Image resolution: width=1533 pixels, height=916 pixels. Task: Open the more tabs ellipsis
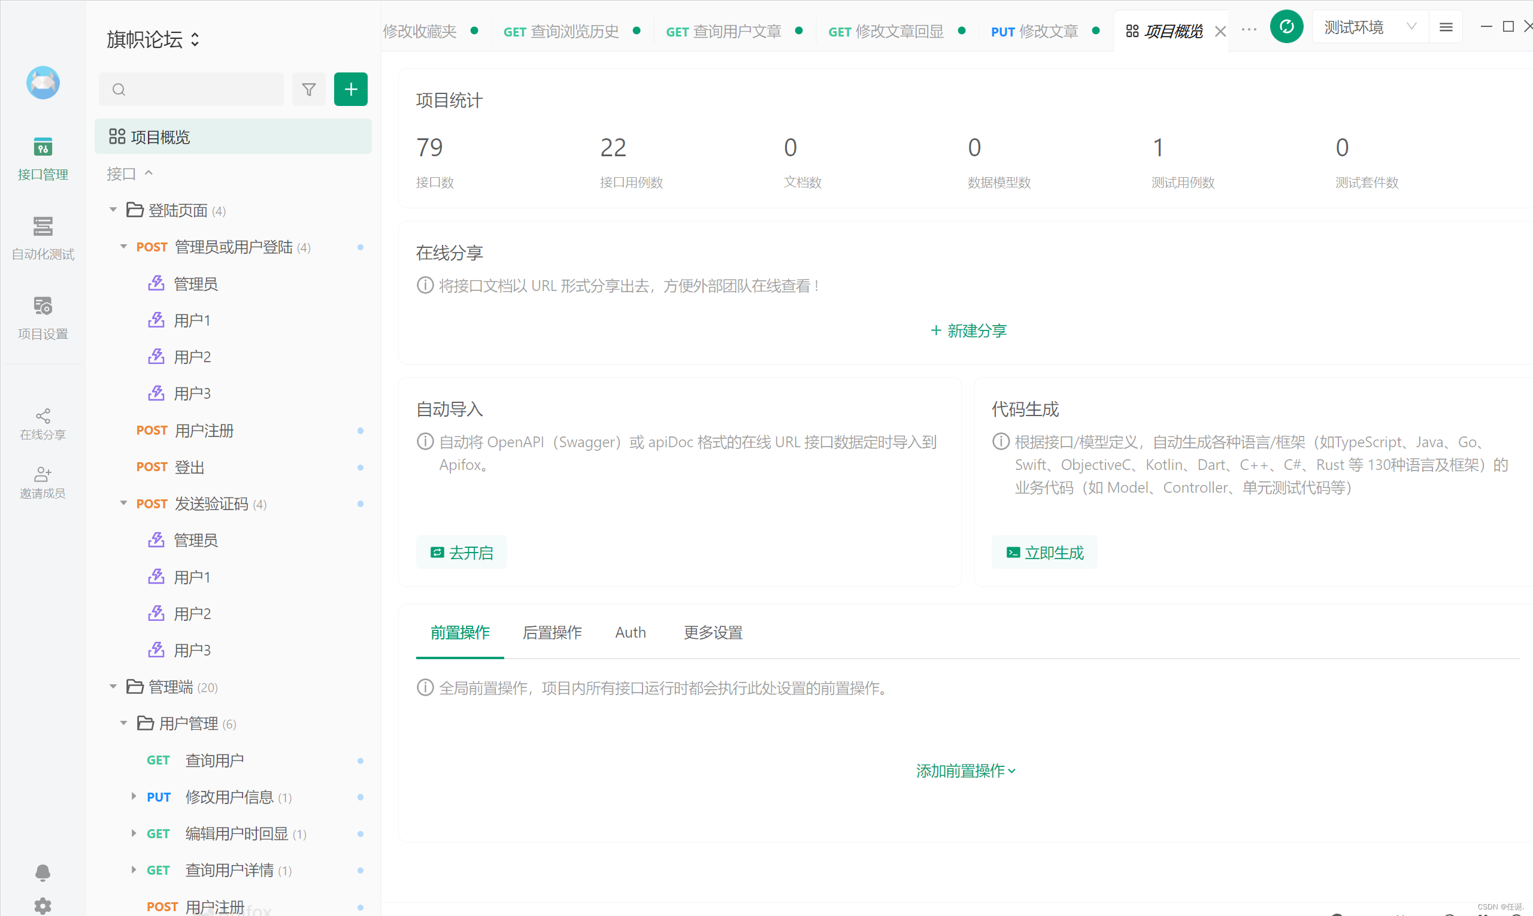[1249, 29]
